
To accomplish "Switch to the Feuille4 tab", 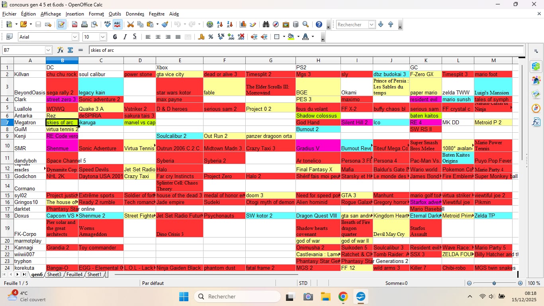I will 74,275.
